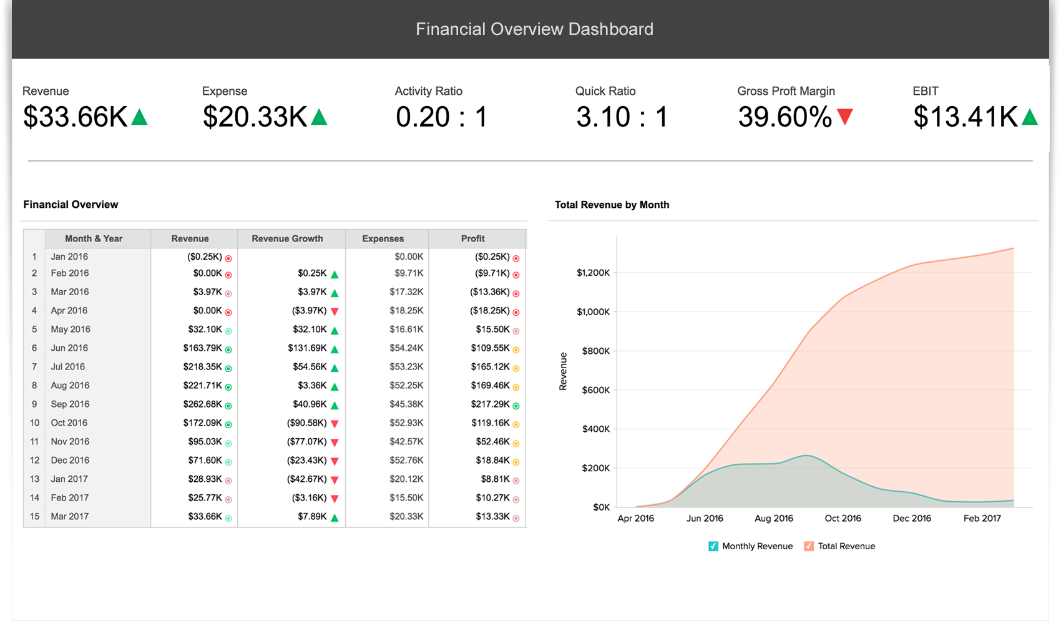Click the Total Revenue by Month chart title

coord(612,205)
